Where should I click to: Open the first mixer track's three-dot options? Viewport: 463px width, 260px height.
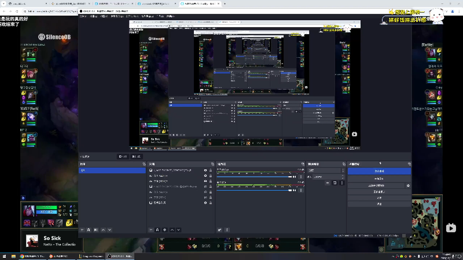point(301,177)
